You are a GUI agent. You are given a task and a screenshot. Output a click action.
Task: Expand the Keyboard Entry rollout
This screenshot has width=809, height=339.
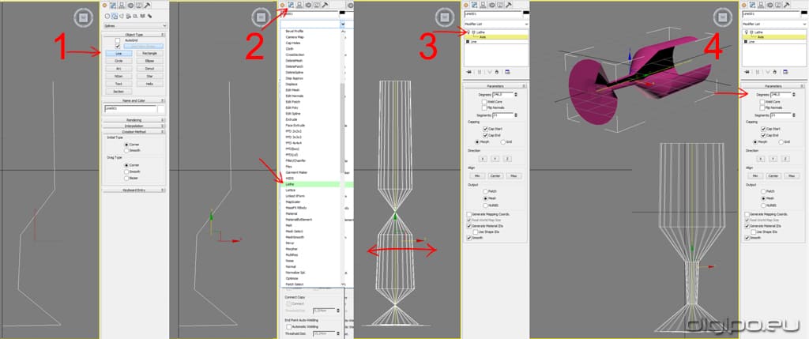[x=135, y=190]
